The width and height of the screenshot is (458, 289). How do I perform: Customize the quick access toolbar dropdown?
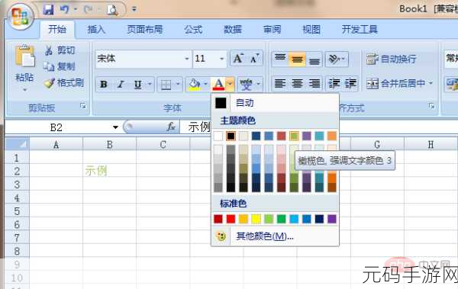click(x=134, y=9)
